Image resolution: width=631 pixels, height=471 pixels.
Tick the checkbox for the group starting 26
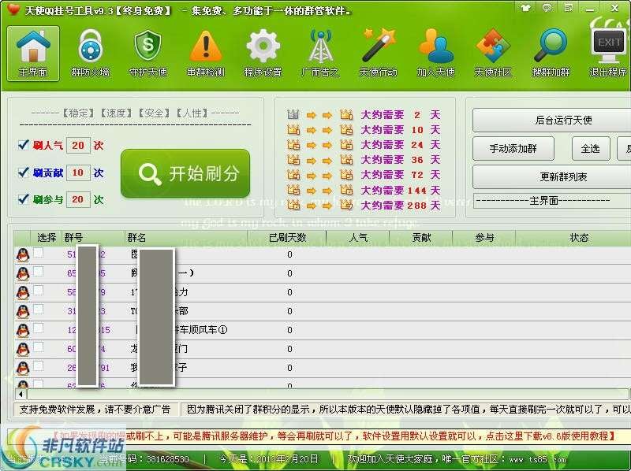(38, 365)
